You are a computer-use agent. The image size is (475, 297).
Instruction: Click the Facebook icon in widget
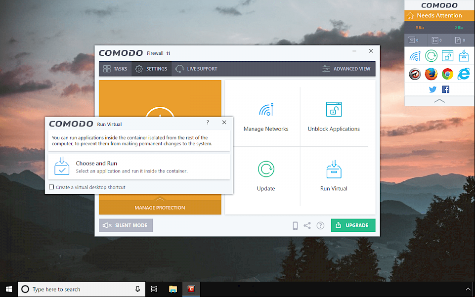[446, 89]
